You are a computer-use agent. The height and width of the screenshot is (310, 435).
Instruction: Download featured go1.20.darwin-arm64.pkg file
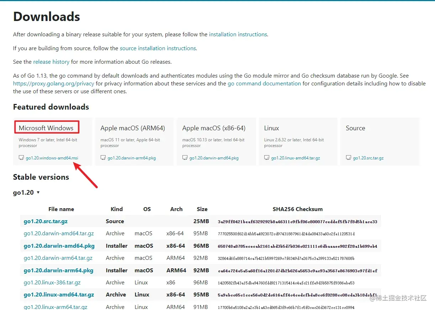pyautogui.click(x=132, y=158)
